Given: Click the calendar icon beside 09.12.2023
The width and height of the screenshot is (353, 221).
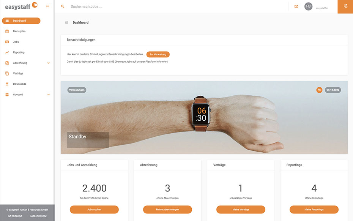Looking at the screenshot, I should pyautogui.click(x=319, y=90).
